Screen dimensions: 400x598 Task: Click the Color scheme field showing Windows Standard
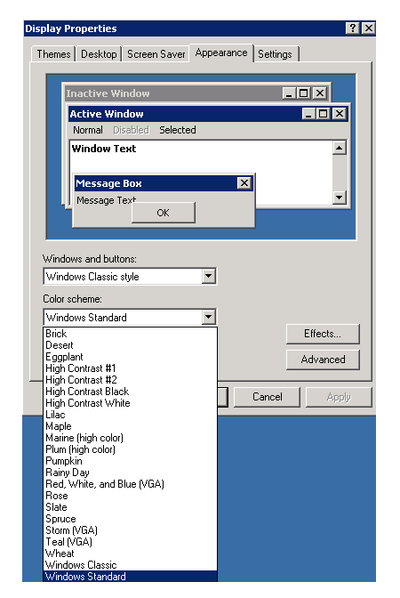click(x=130, y=318)
